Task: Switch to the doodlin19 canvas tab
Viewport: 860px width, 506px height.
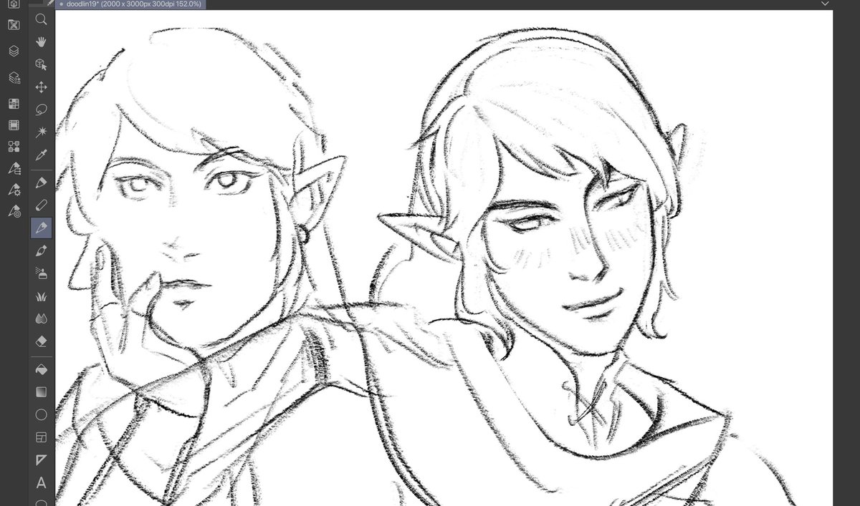Action: pyautogui.click(x=131, y=4)
